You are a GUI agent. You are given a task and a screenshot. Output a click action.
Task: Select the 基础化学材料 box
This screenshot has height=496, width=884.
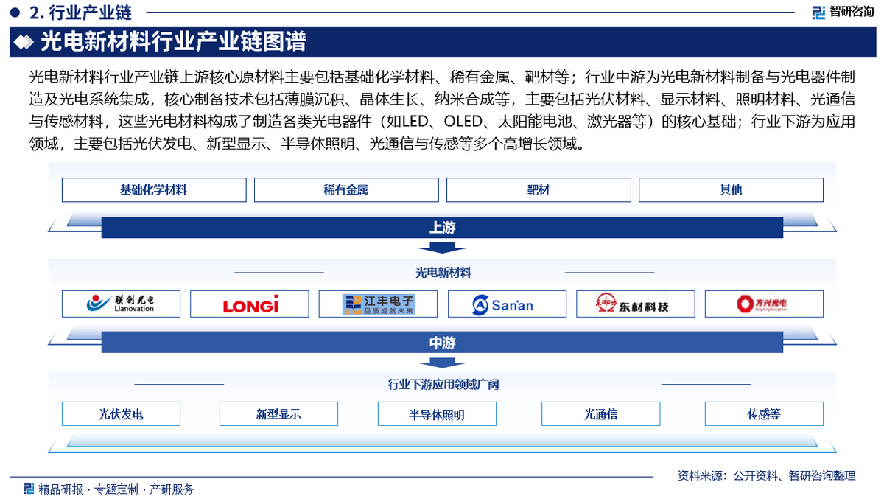coord(154,190)
